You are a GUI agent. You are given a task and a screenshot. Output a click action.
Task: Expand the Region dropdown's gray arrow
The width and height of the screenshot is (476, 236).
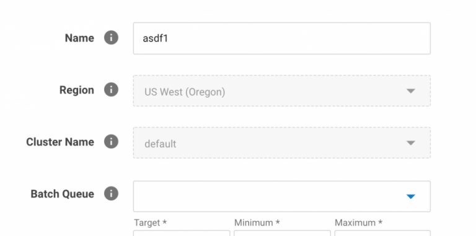(410, 90)
